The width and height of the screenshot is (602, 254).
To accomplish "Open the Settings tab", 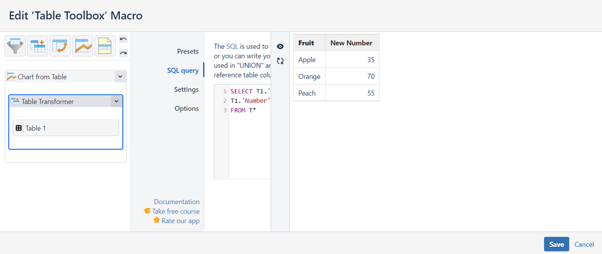I will (186, 90).
